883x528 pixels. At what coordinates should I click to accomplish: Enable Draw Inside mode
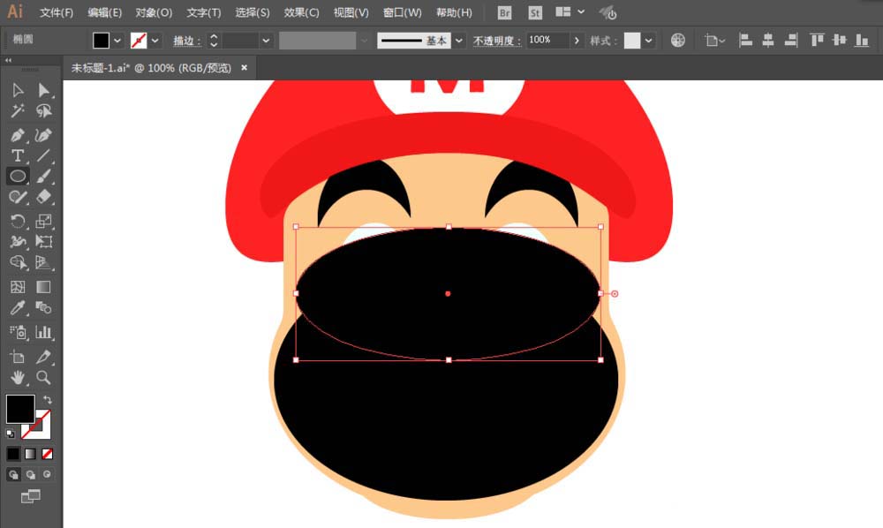tap(48, 474)
